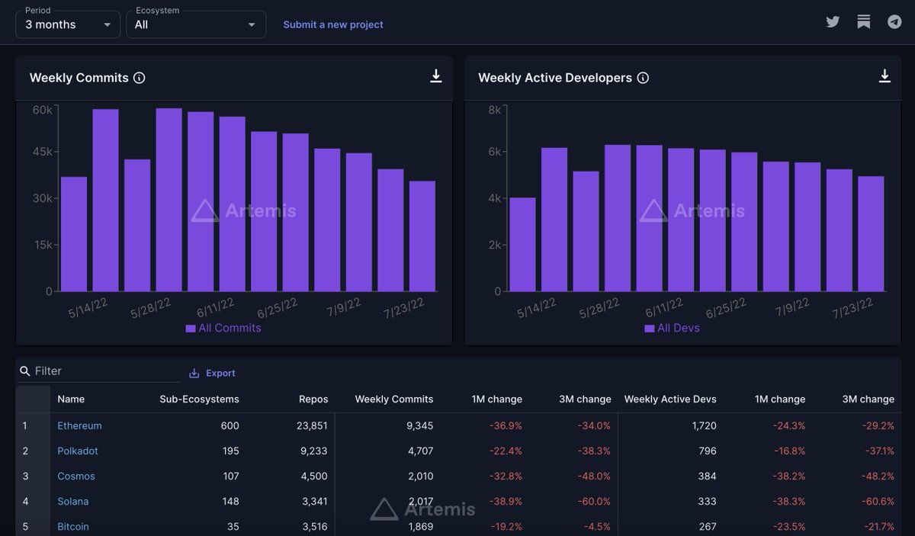Image resolution: width=915 pixels, height=536 pixels.
Task: Open the Ethereum ecosystem link
Action: [x=79, y=425]
